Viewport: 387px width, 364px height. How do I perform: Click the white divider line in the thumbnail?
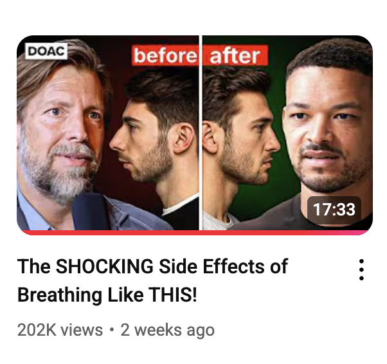(x=201, y=133)
